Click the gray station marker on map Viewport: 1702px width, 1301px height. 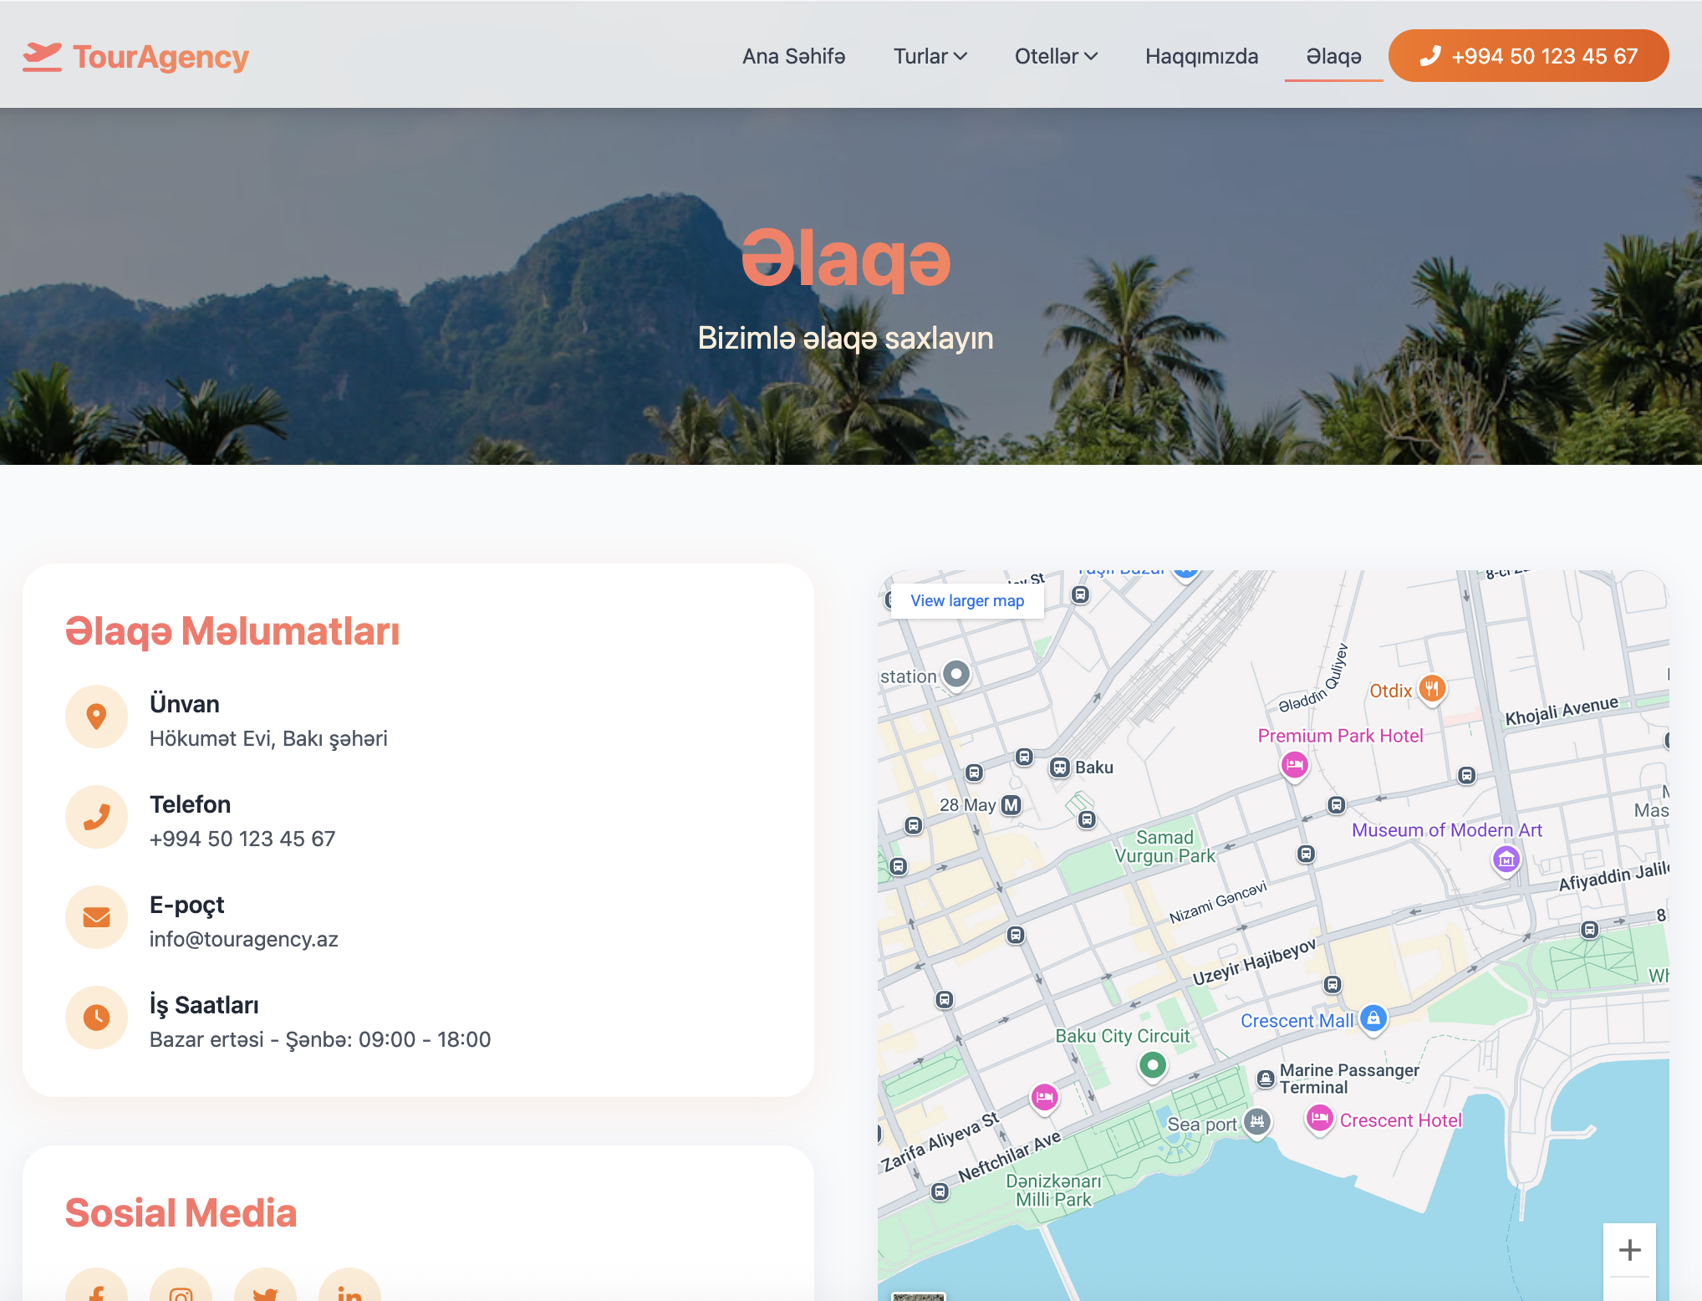956,674
